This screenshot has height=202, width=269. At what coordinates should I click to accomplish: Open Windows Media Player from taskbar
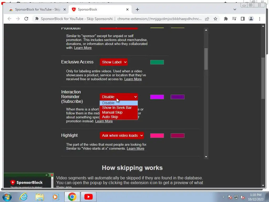[x=56, y=197]
